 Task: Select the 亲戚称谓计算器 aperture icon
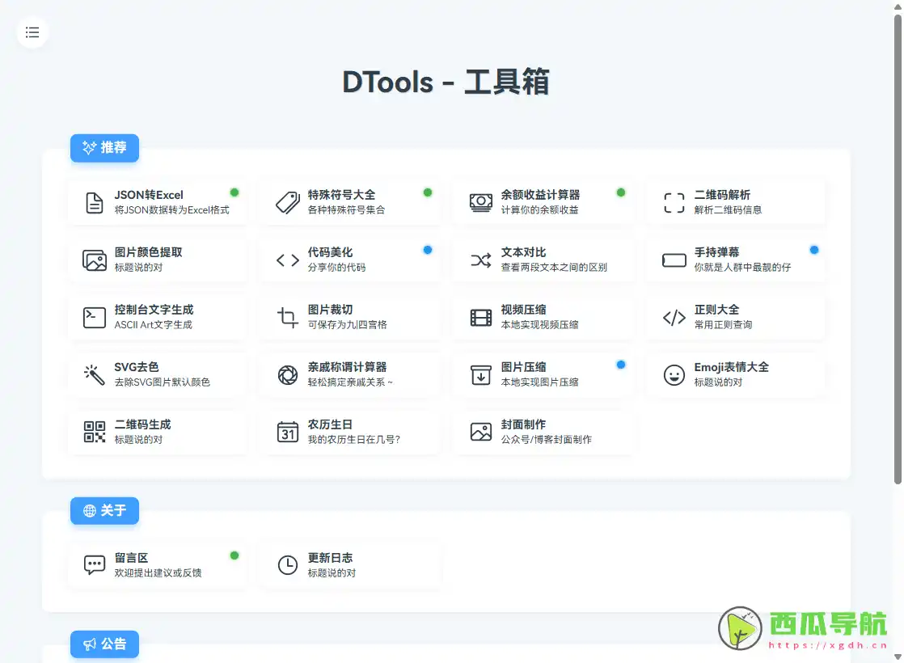(286, 374)
